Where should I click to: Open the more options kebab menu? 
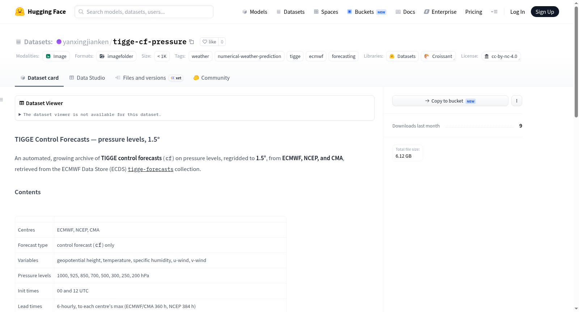pos(517,101)
